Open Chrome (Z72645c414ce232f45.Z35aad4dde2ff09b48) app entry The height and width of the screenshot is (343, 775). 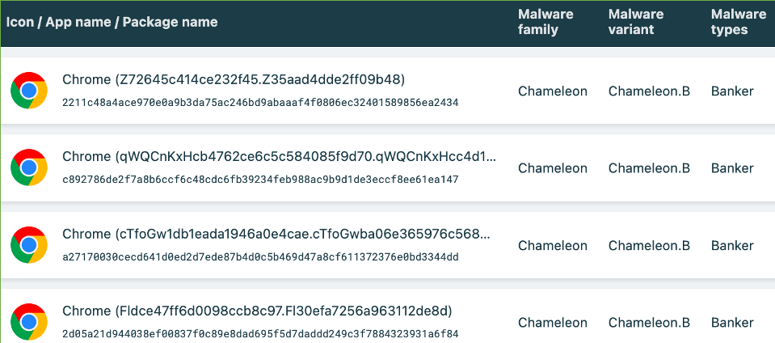233,79
